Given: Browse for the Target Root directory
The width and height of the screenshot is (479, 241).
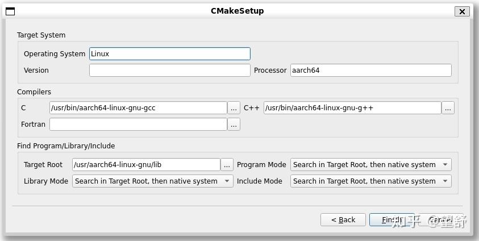Looking at the screenshot, I should click(x=227, y=165).
